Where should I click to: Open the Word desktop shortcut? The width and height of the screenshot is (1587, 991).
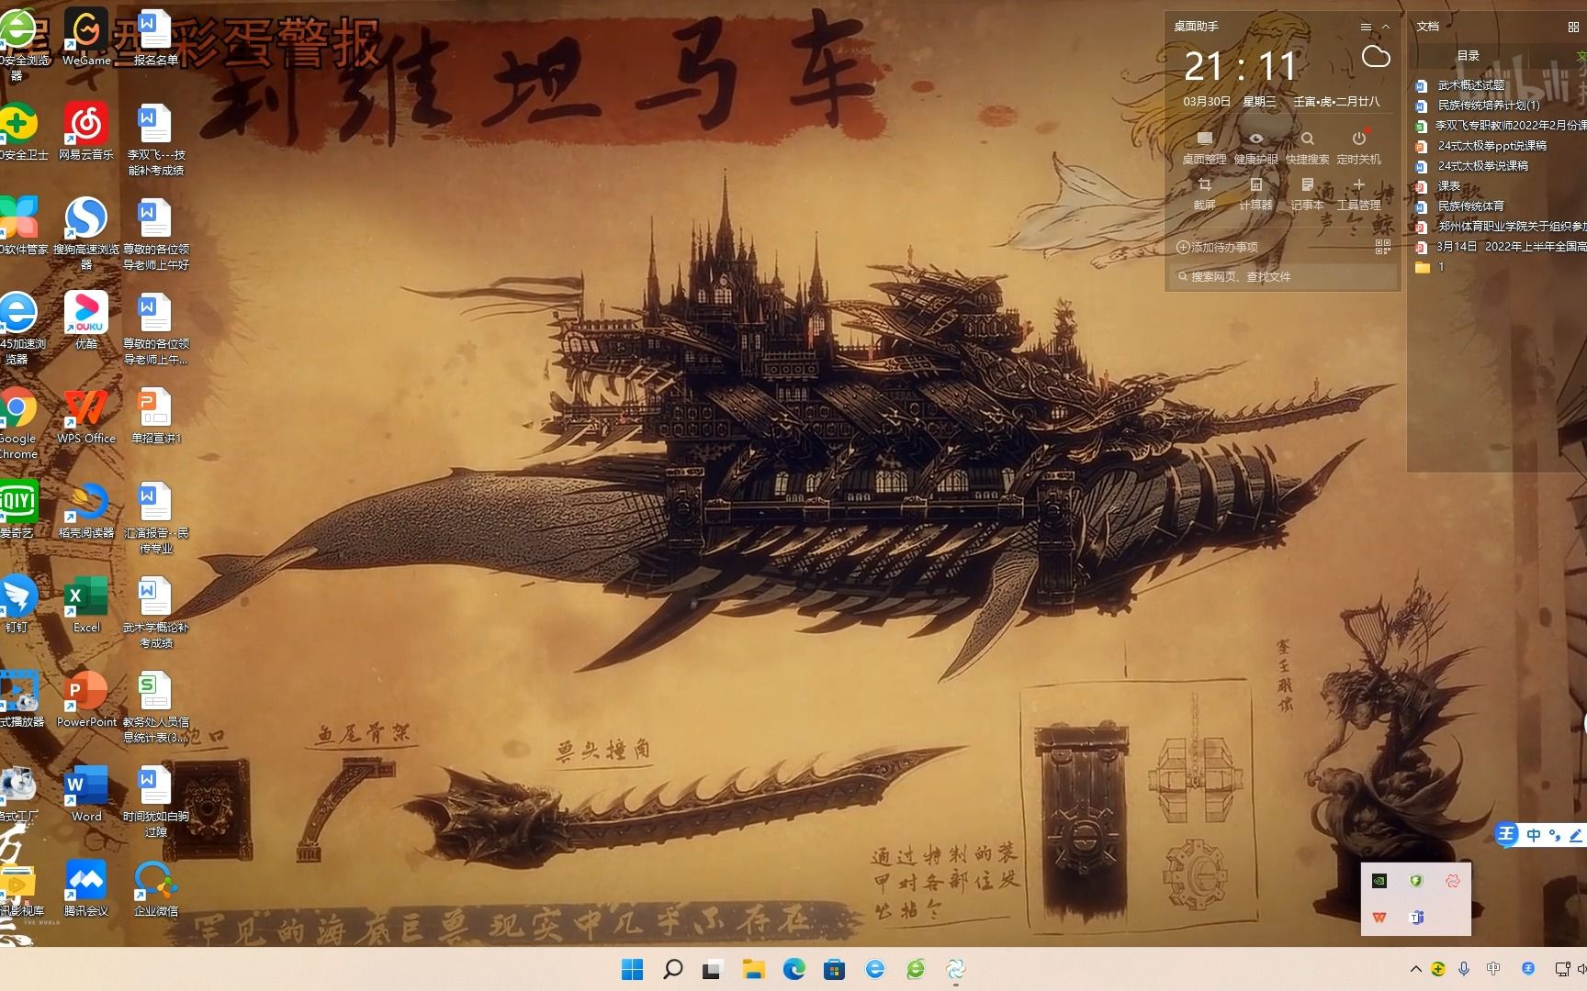86,793
